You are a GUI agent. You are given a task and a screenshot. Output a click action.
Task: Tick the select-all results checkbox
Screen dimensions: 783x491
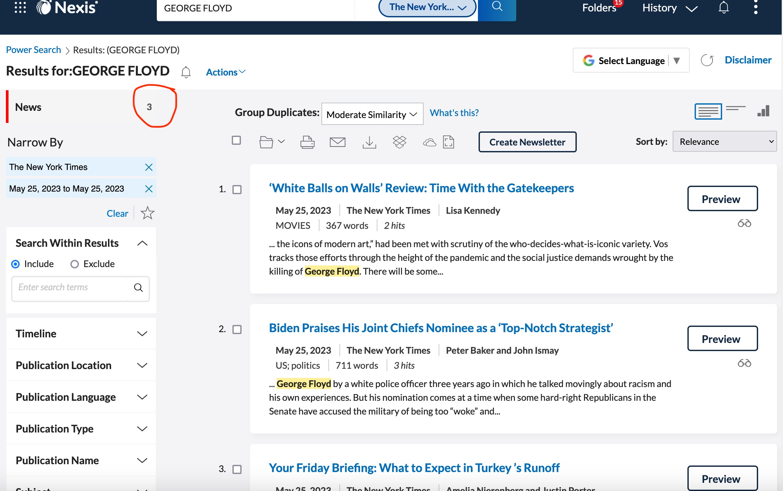(x=236, y=140)
